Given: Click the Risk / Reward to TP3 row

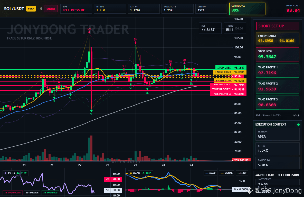Looking at the screenshot, I should (x=278, y=115).
